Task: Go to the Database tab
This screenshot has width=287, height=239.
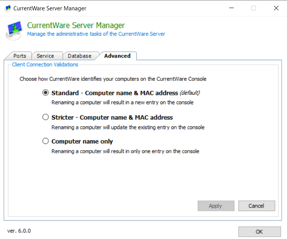Action: pos(79,56)
